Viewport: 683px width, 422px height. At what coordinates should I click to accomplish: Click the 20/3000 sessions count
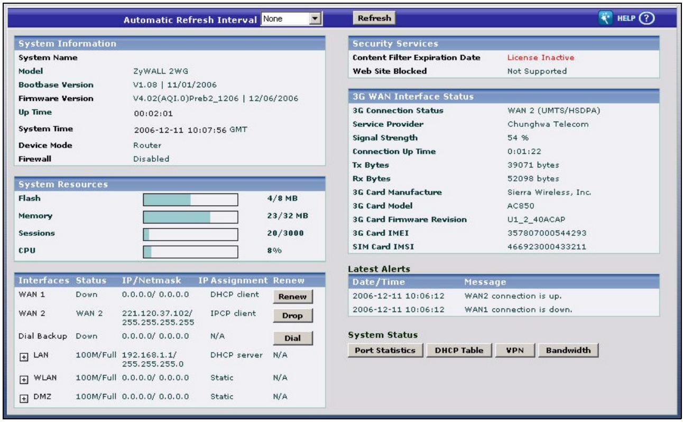pos(286,233)
